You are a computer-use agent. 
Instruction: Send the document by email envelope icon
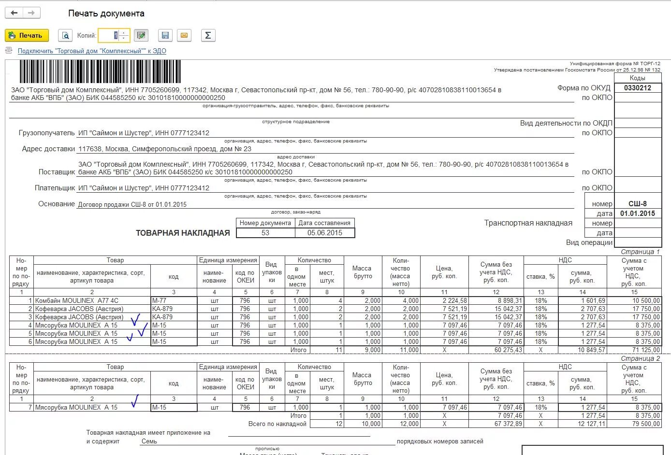click(x=184, y=35)
